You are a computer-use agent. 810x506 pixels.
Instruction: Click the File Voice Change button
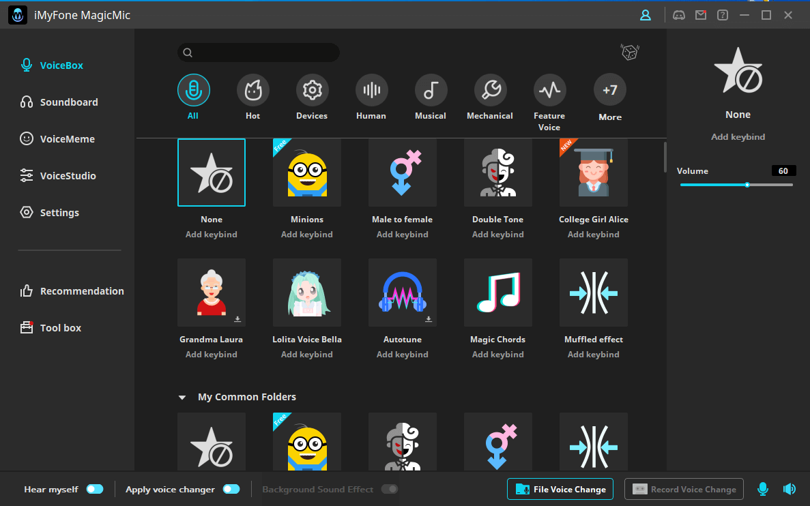[560, 489]
